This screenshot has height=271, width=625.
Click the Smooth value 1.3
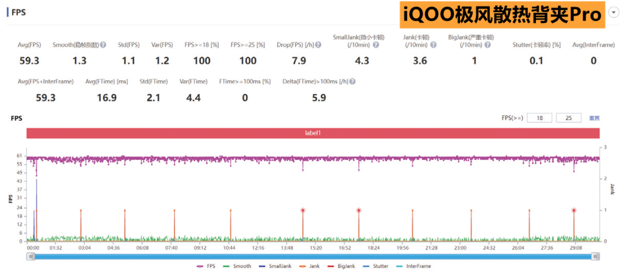tap(79, 61)
